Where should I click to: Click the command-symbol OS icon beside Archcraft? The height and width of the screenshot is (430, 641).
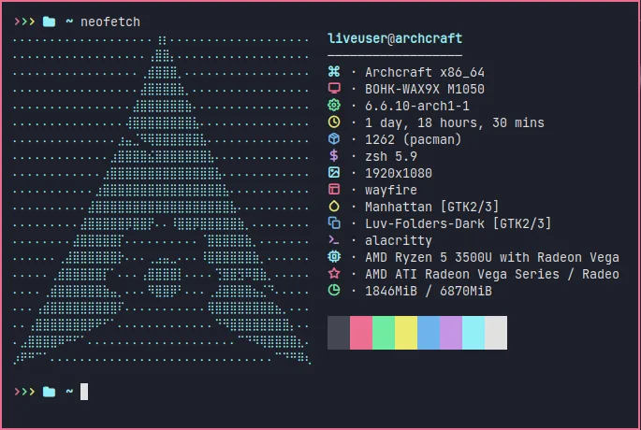pyautogui.click(x=334, y=71)
